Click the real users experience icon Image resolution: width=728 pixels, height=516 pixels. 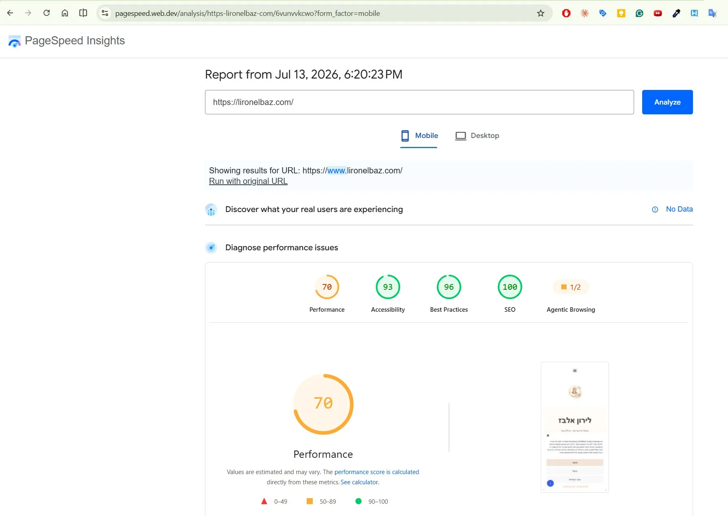point(211,210)
